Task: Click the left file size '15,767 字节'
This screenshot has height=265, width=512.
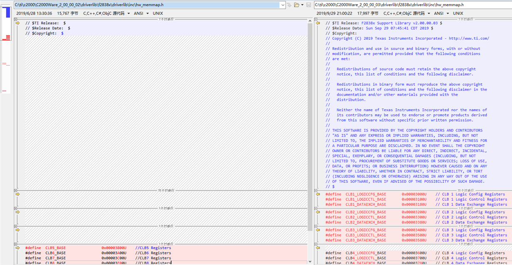Action: click(67, 13)
